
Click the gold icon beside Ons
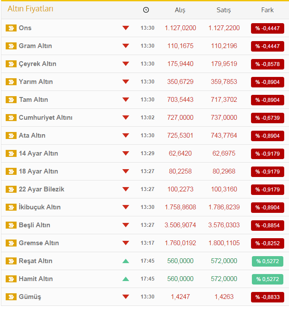[11, 28]
